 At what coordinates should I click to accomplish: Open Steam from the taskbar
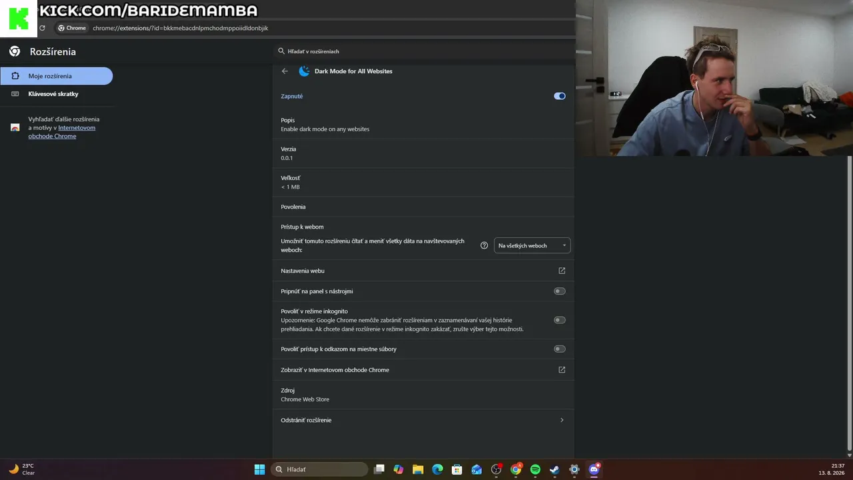coord(554,469)
